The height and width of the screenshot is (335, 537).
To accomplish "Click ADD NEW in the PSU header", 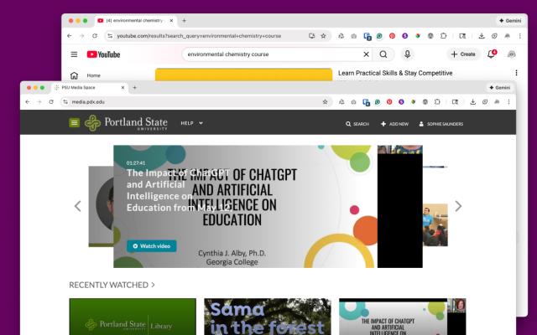I will [394, 124].
